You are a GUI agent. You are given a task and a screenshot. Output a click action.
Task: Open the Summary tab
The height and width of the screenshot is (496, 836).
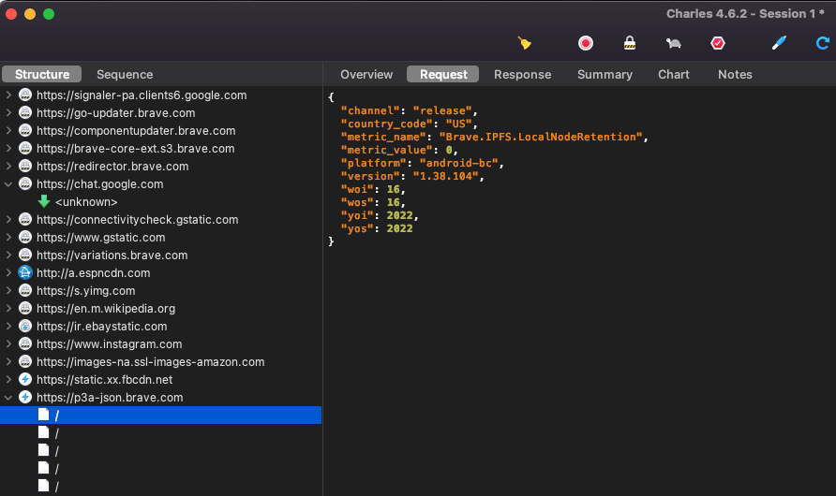605,75
